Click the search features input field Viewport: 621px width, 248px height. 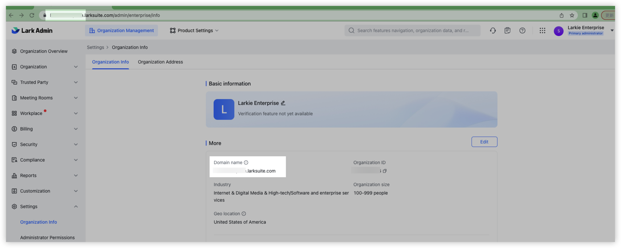pyautogui.click(x=412, y=30)
